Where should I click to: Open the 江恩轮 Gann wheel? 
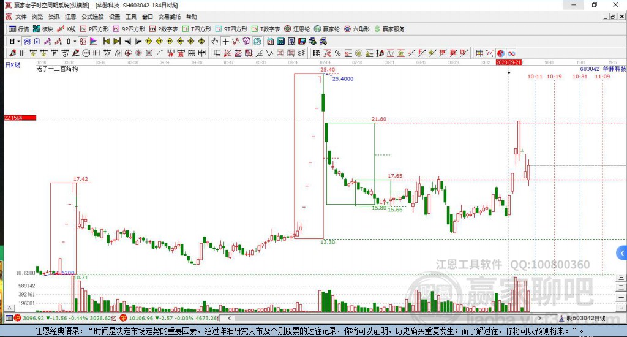point(297,29)
